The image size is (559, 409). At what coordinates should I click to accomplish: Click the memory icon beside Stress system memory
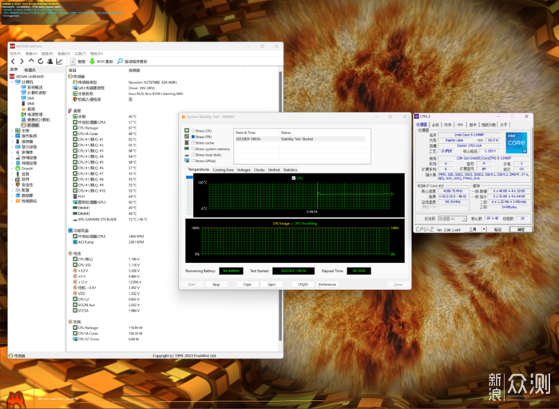(x=187, y=149)
